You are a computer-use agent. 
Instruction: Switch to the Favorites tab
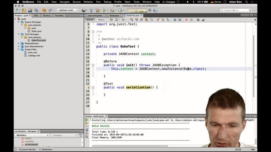(59, 16)
